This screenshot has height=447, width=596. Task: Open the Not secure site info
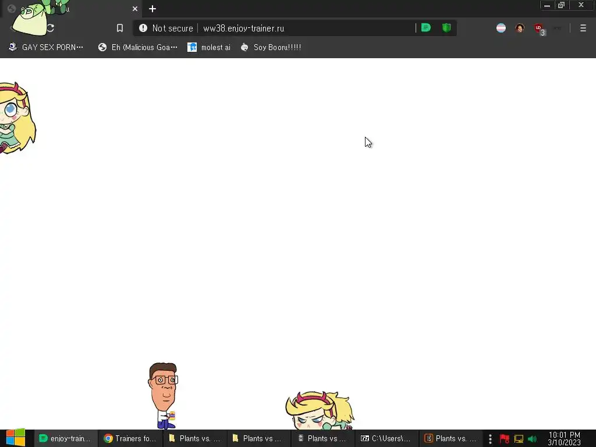pyautogui.click(x=166, y=28)
